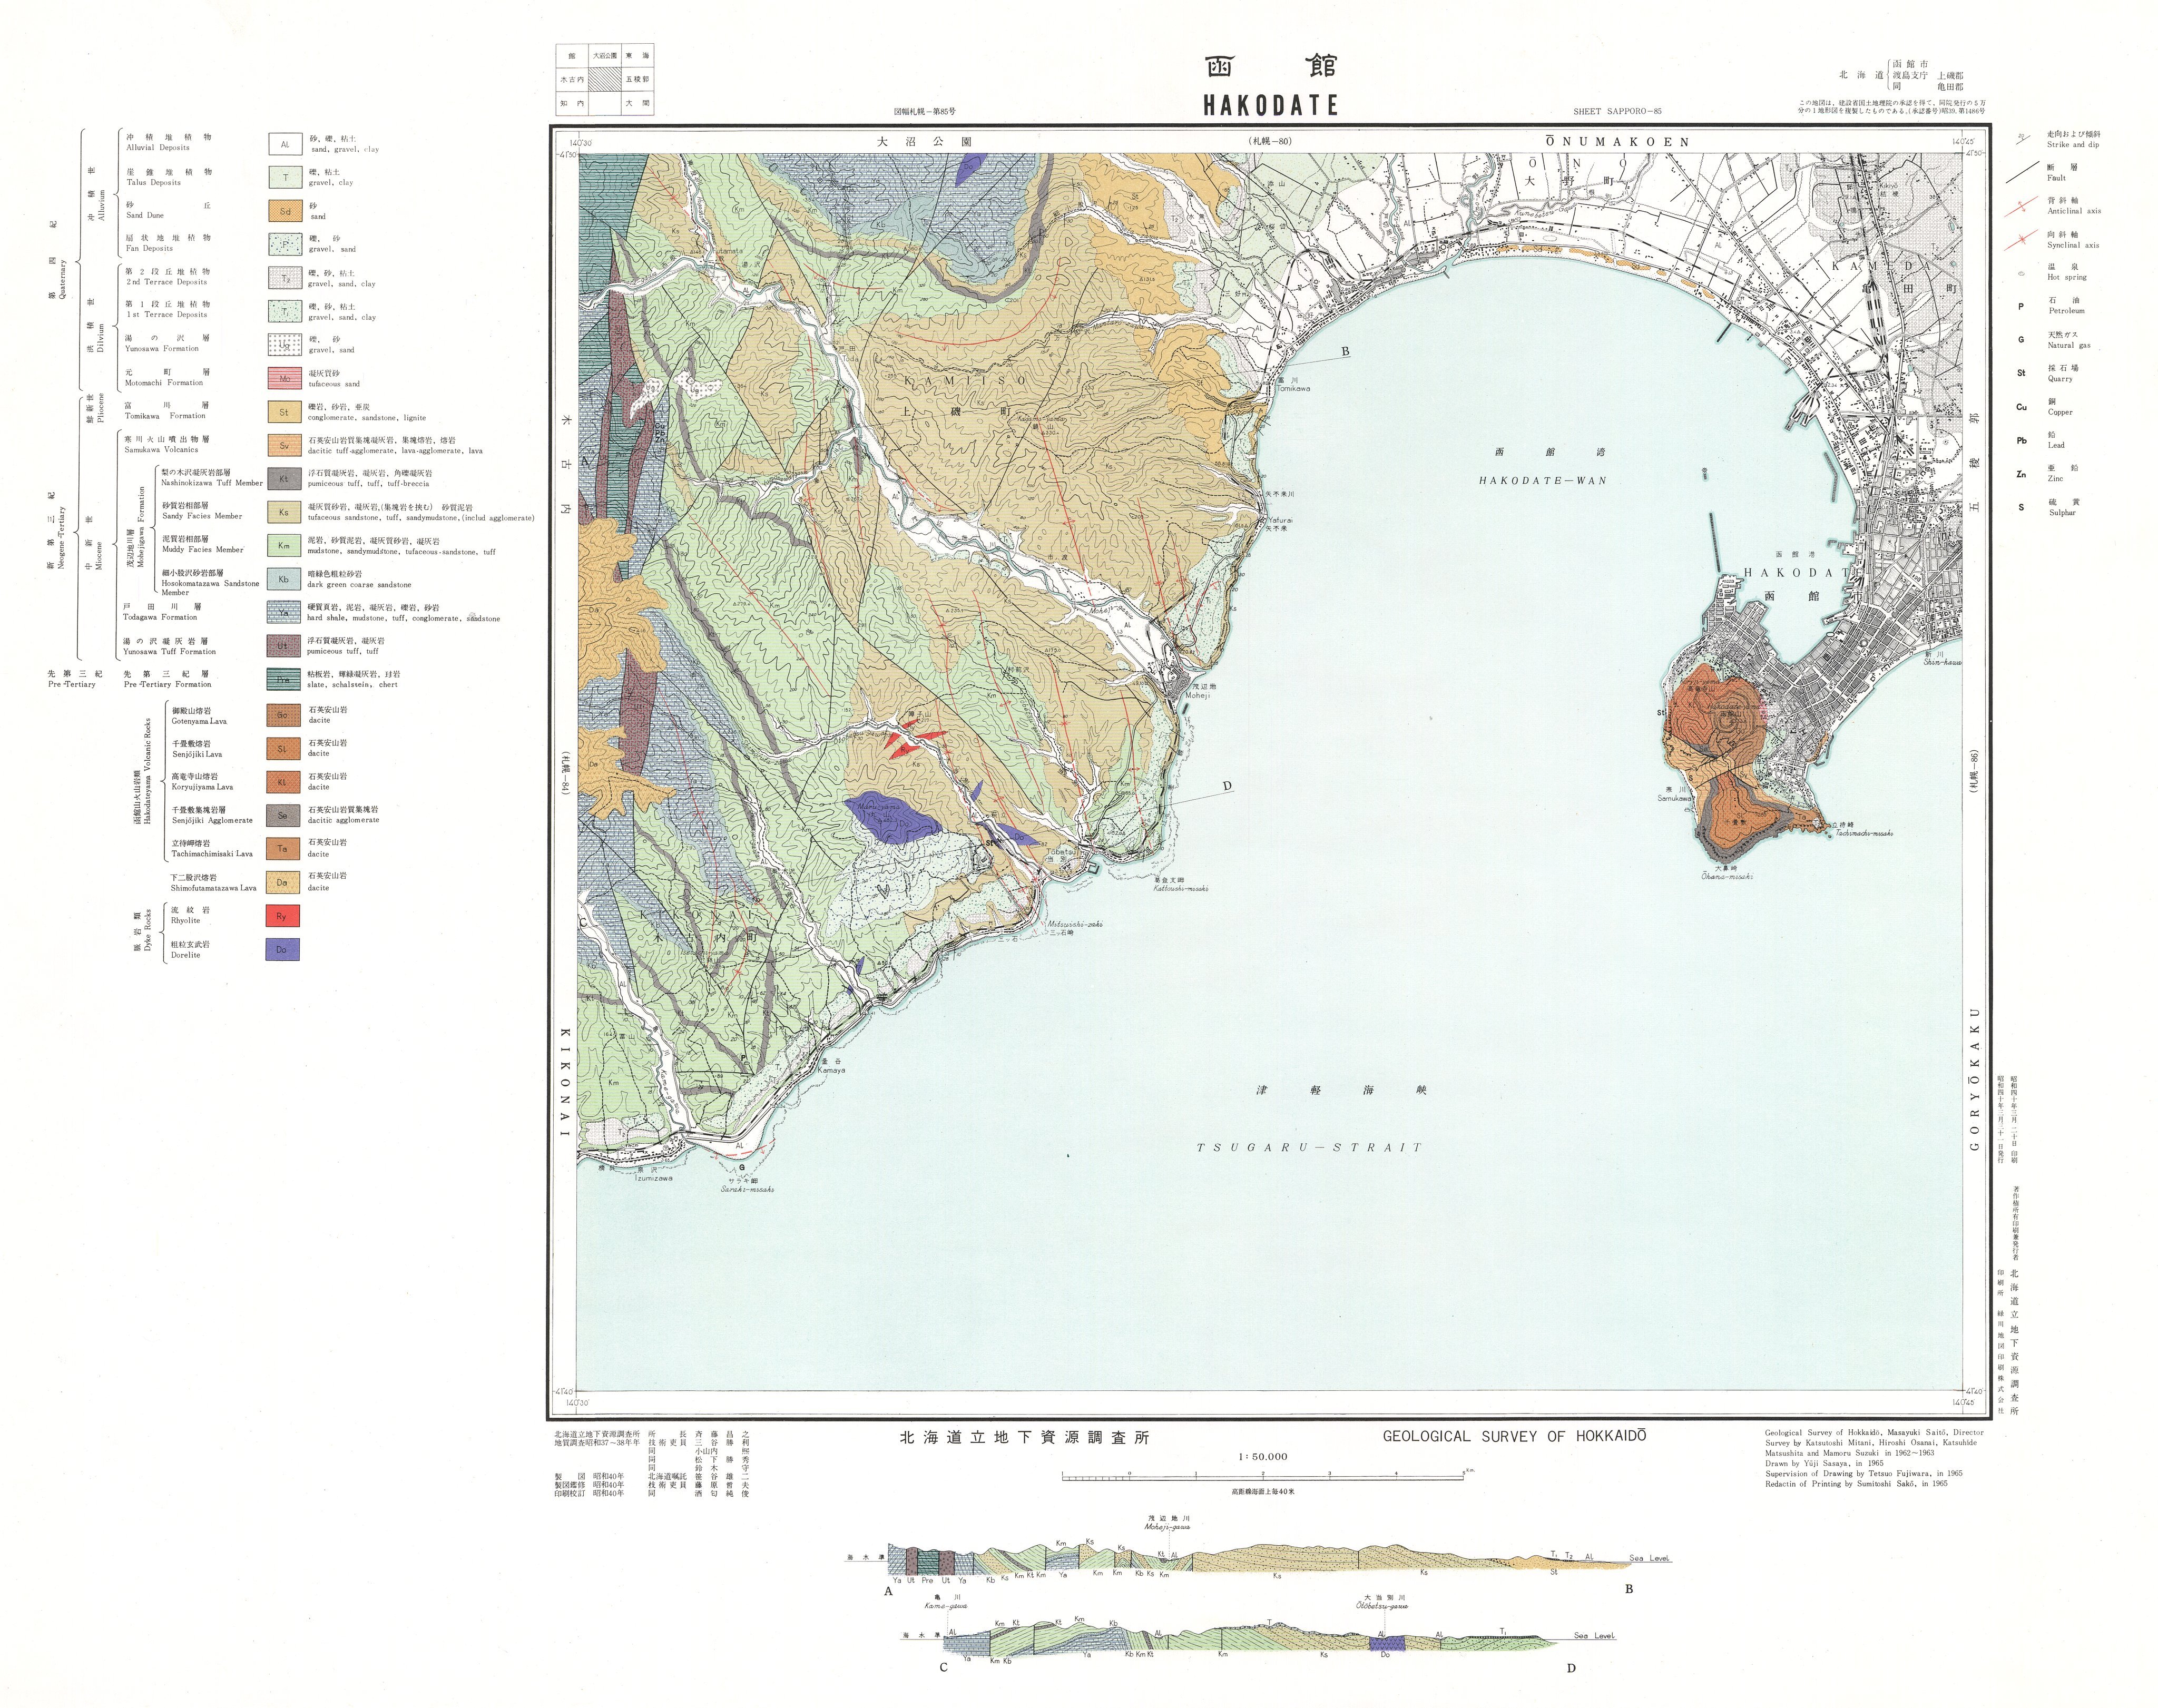The height and width of the screenshot is (1708, 2158).
Task: Click the purple Dorelite 'Do' swatch
Action: coord(283,949)
